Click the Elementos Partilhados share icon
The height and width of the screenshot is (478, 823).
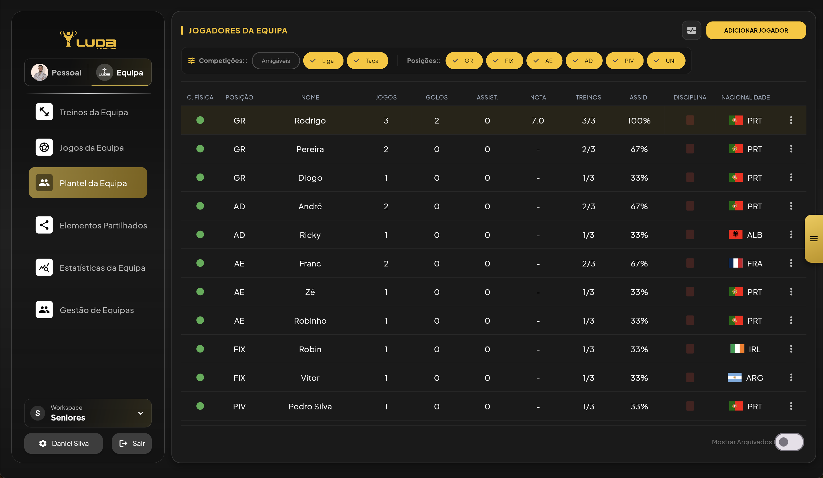[x=44, y=225]
